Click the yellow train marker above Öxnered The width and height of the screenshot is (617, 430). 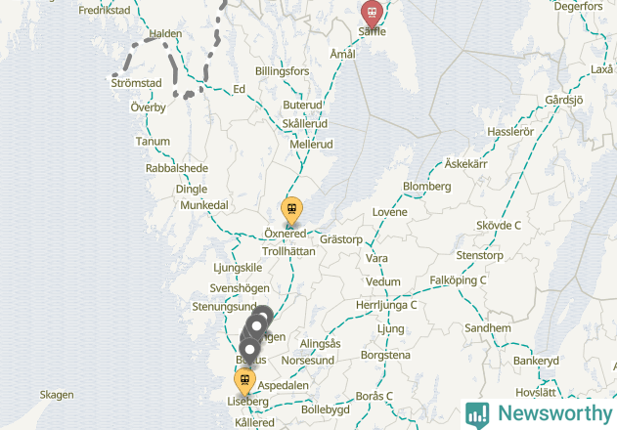point(291,211)
